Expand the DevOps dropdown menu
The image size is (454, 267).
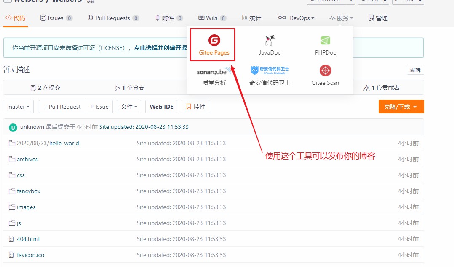click(296, 18)
